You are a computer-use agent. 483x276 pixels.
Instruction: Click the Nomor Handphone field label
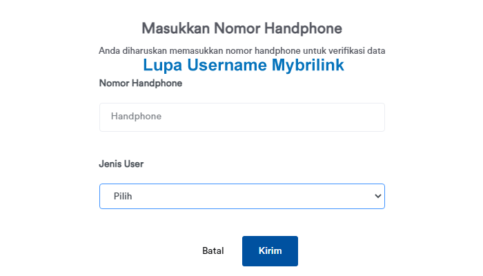click(x=141, y=83)
